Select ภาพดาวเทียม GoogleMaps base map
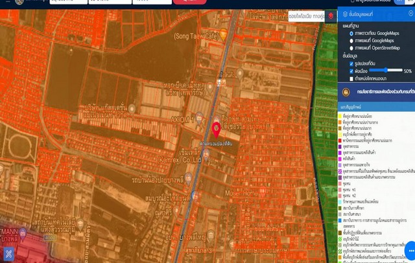This screenshot has width=415, height=263. [x=351, y=34]
